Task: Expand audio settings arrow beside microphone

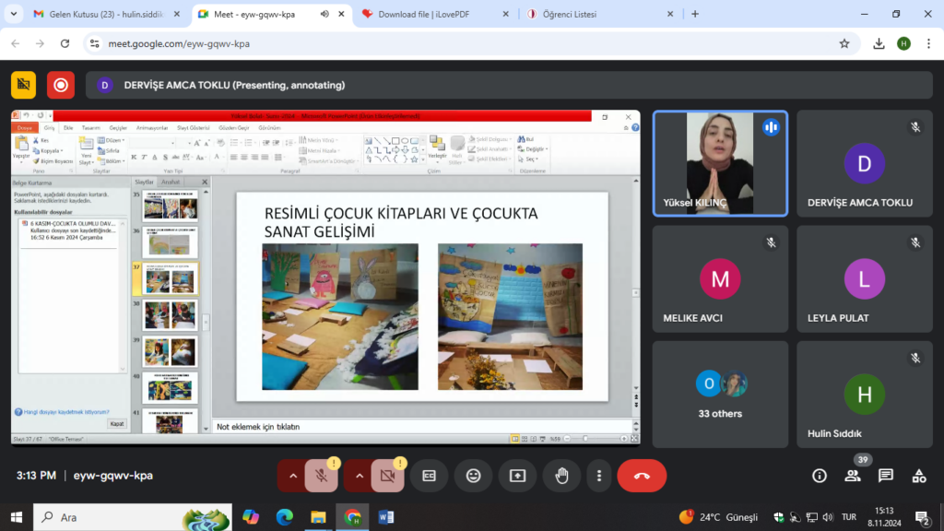Action: click(292, 476)
